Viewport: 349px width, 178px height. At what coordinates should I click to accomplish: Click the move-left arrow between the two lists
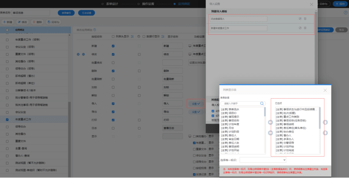coord(270,133)
